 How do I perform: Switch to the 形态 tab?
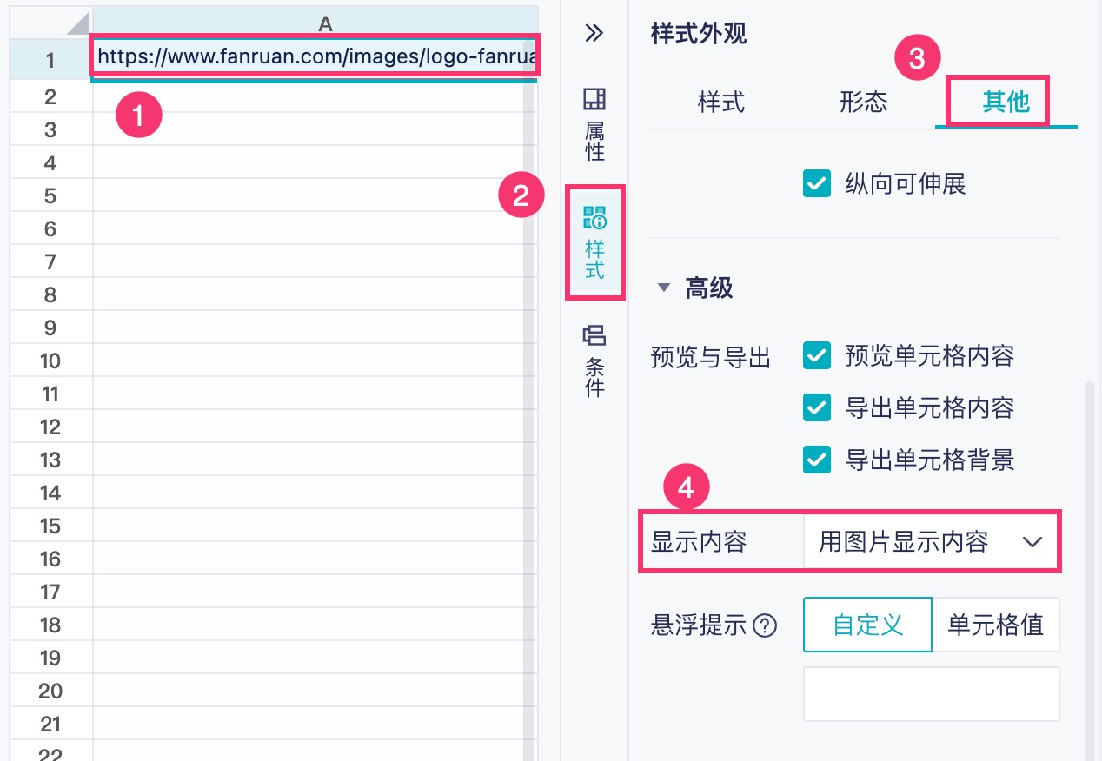(x=863, y=103)
